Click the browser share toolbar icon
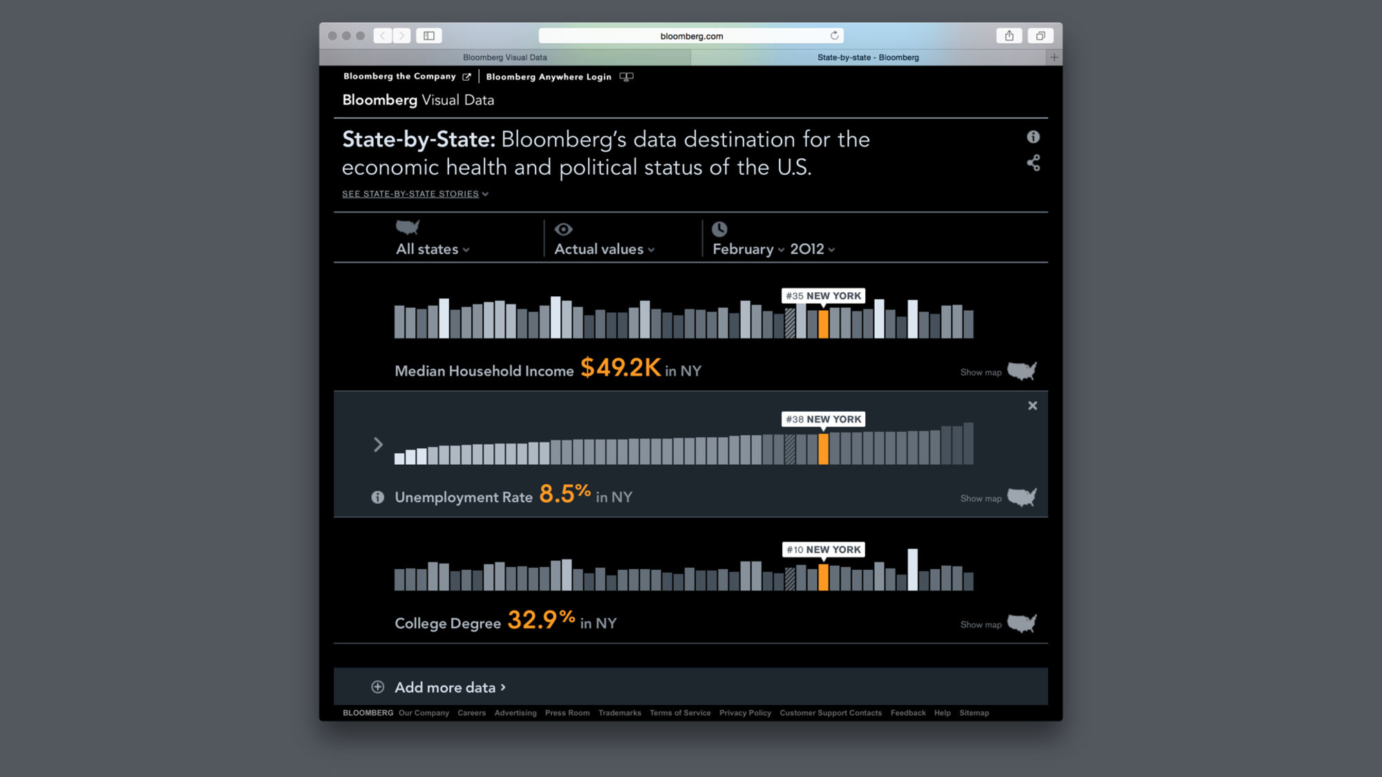Viewport: 1382px width, 777px height. click(1009, 36)
